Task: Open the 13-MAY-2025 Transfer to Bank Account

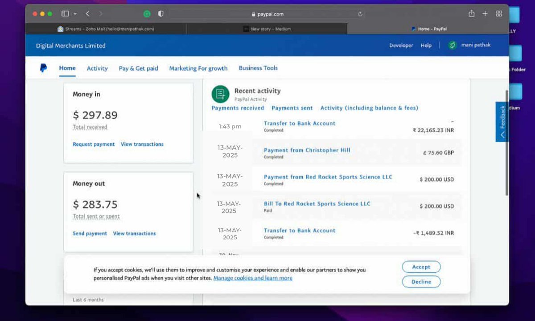Action: [x=300, y=230]
